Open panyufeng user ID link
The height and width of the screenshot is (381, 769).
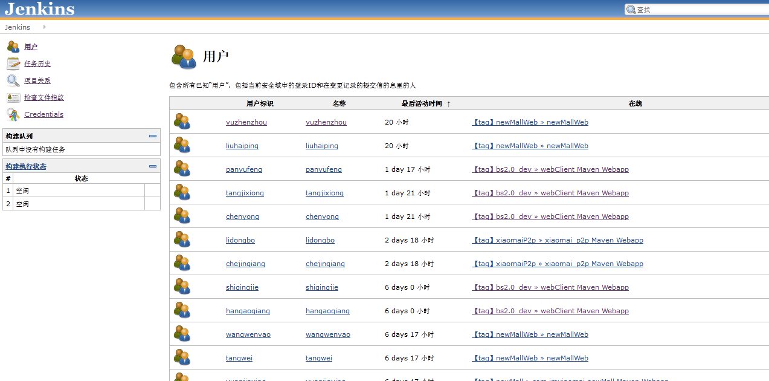coord(244,169)
